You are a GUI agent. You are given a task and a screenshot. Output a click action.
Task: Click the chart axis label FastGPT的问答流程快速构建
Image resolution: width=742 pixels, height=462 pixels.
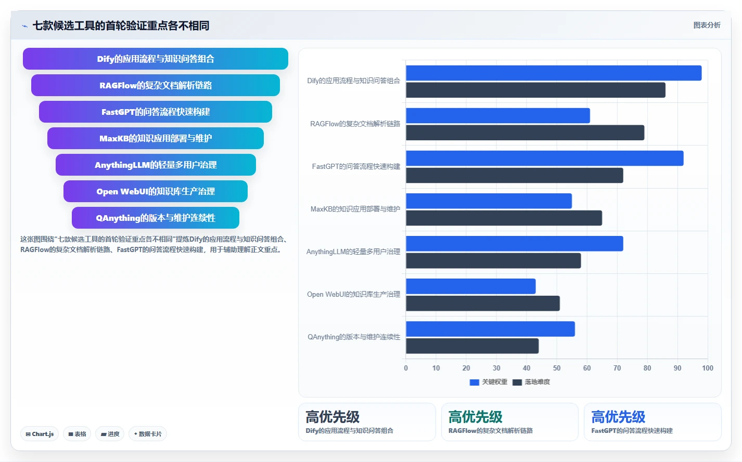tap(356, 167)
